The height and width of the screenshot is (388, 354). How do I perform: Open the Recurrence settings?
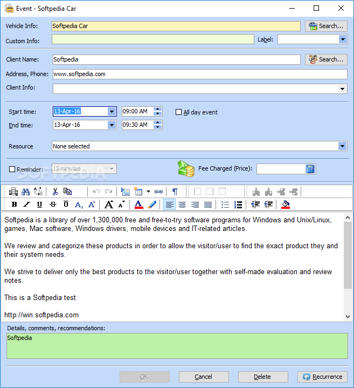click(322, 377)
